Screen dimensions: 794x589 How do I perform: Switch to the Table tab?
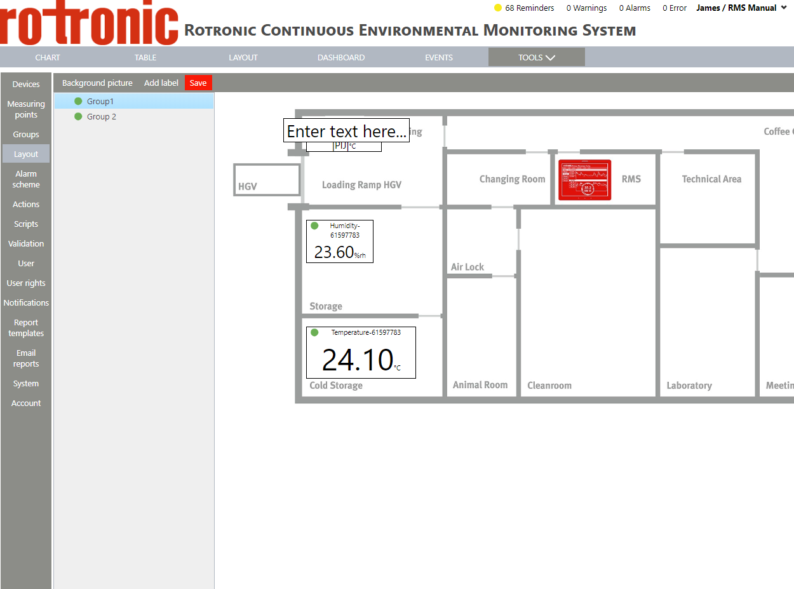145,57
